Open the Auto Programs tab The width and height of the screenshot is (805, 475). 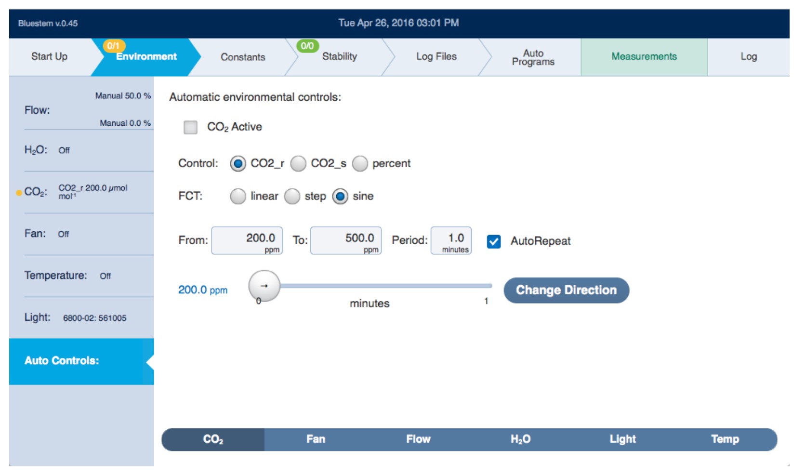pos(533,57)
